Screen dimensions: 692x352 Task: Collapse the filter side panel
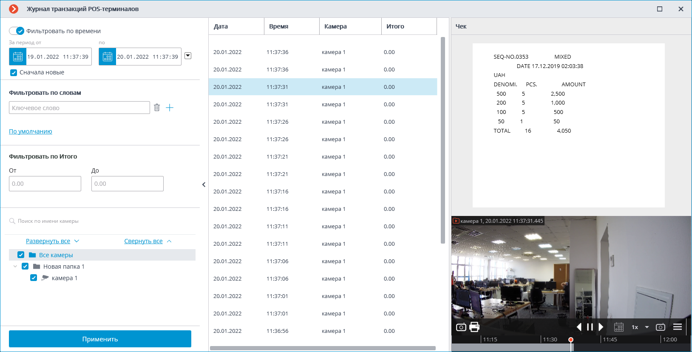coord(204,185)
